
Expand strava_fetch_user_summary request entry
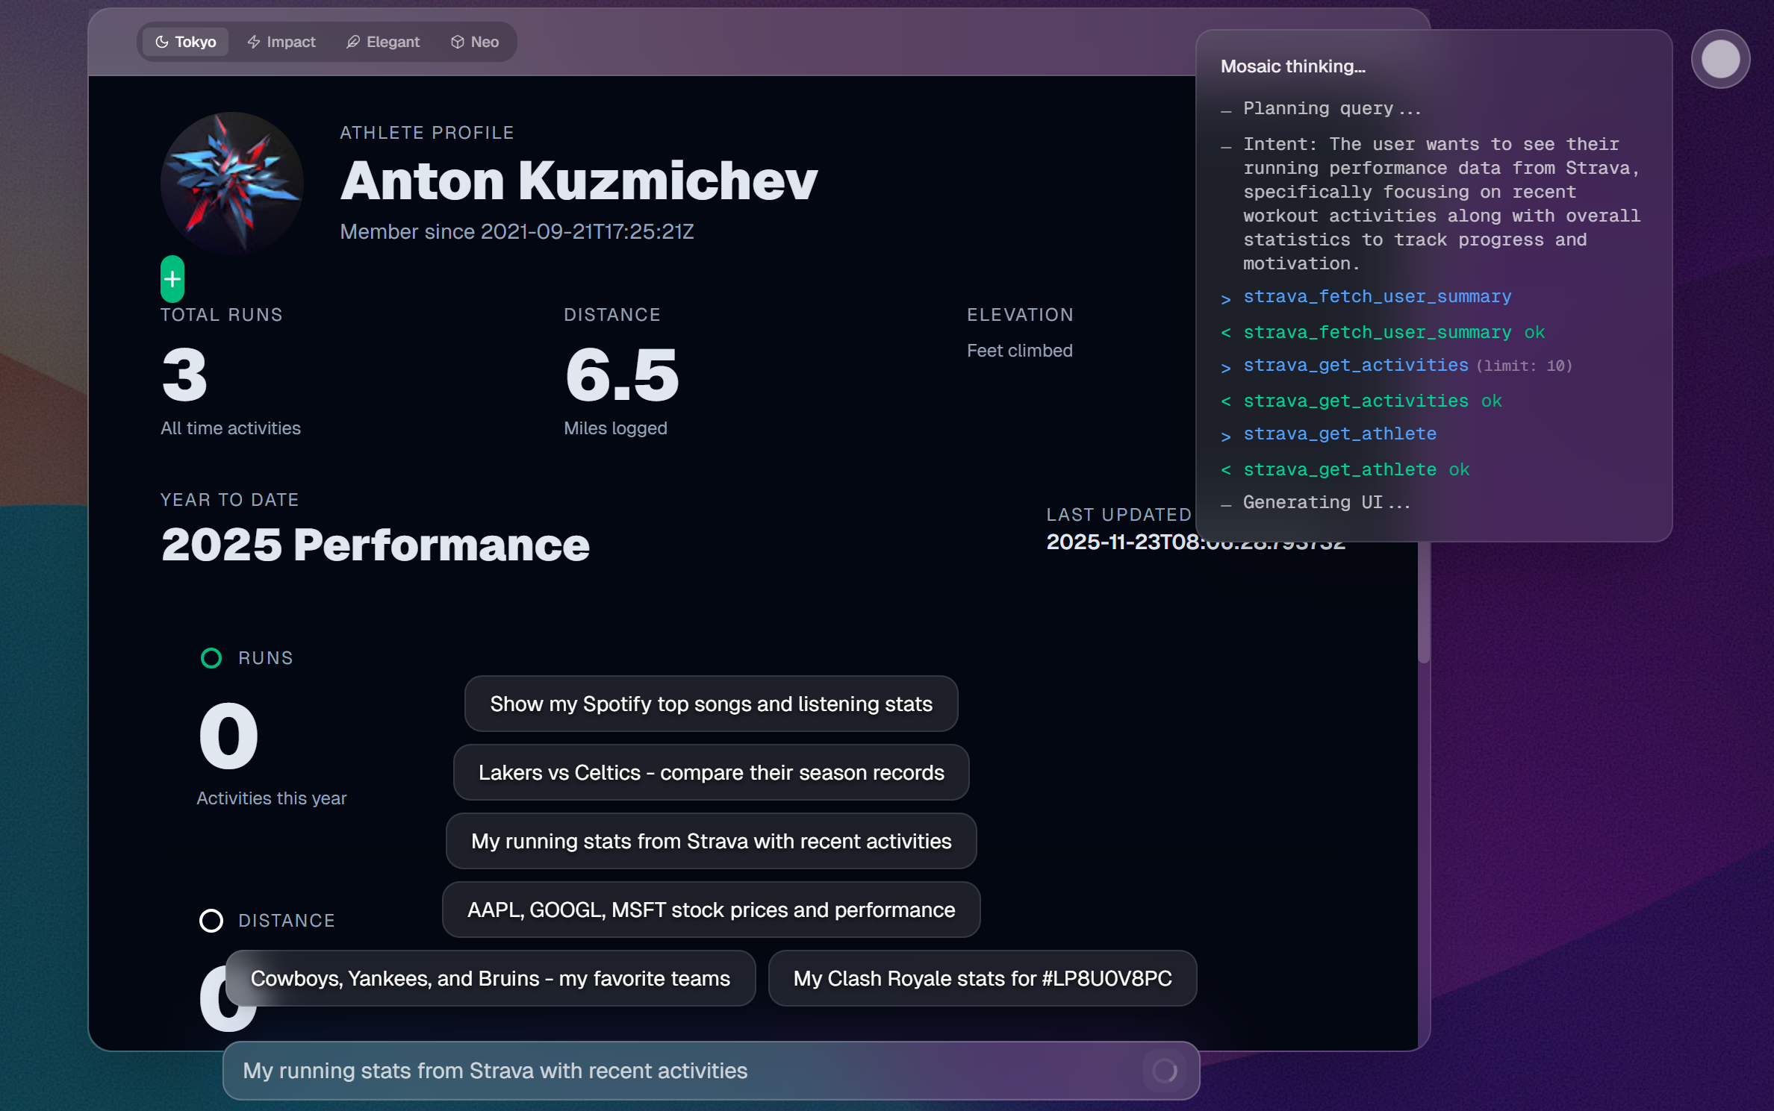coord(1377,297)
